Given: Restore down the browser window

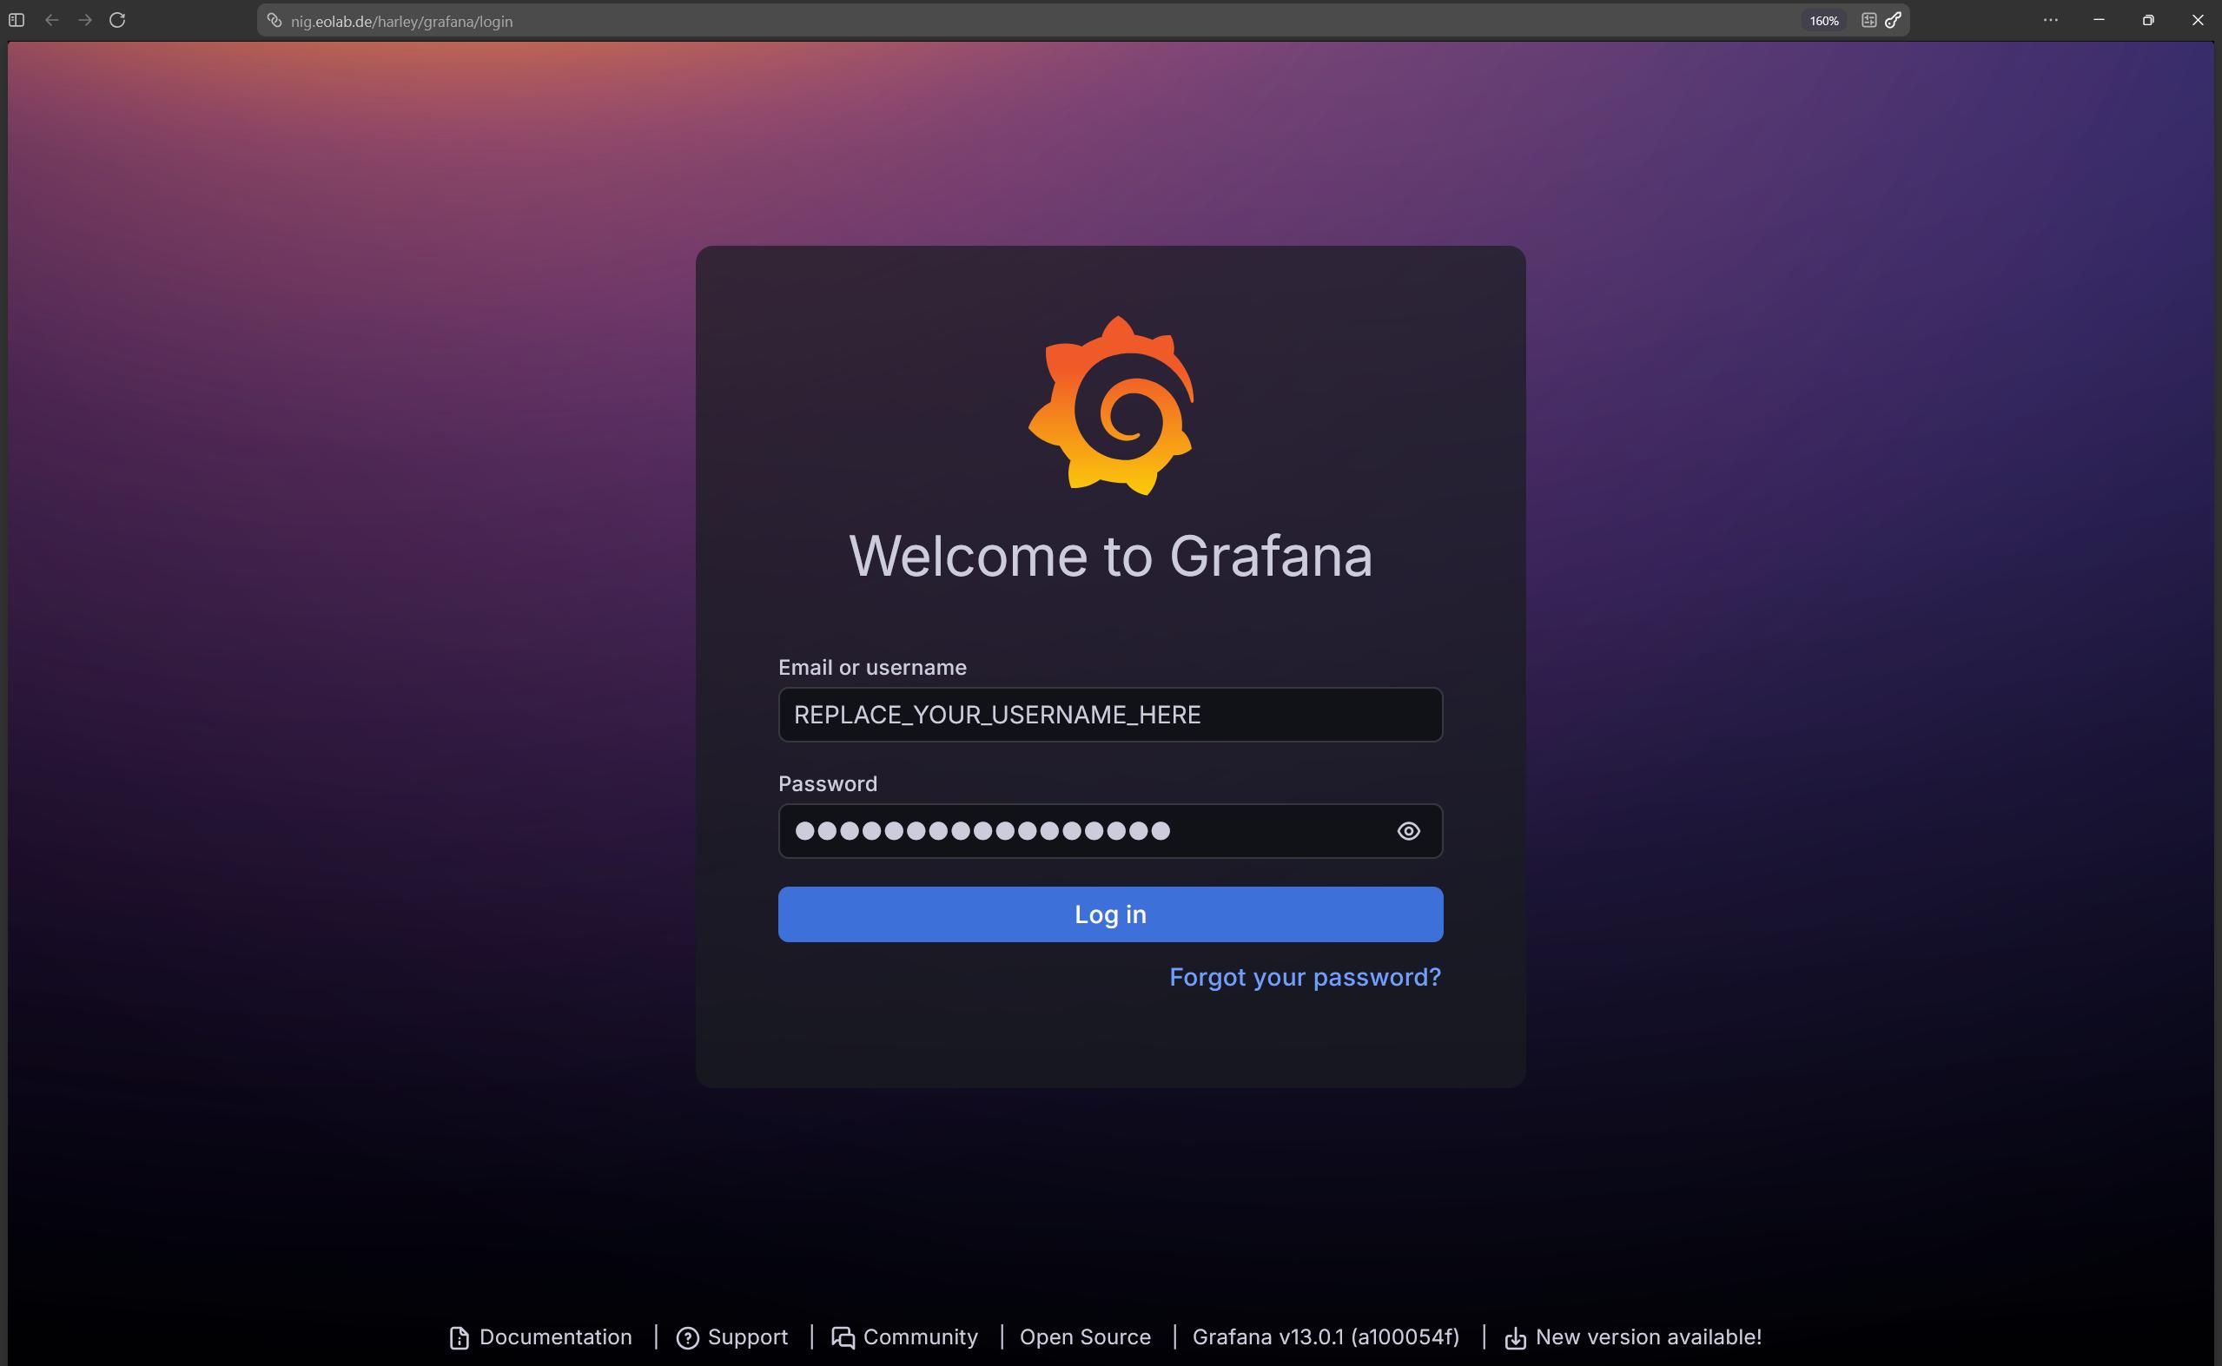Looking at the screenshot, I should [2148, 20].
